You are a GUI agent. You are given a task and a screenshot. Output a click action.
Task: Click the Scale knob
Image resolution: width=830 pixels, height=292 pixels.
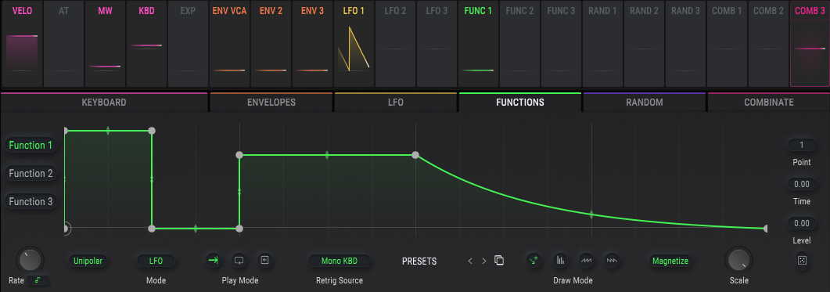(x=739, y=260)
